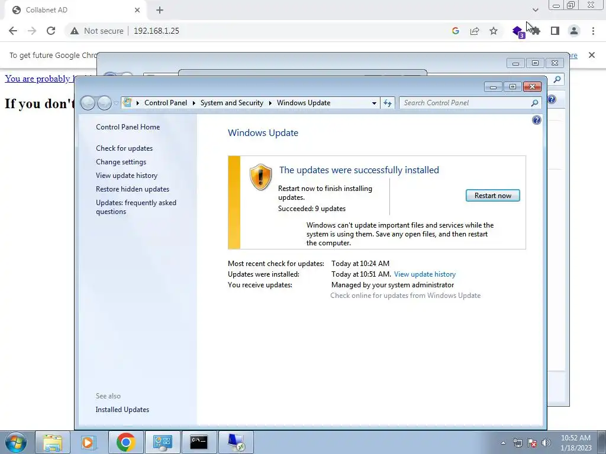Click the Google icon in address bar
Viewport: 606px width, 454px height.
tap(455, 31)
